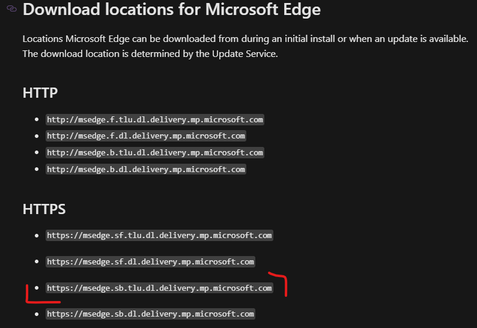477x328 pixels.
Task: Click the red-marked https://msedge.sb.tlu.dl URL
Action: [x=159, y=288]
